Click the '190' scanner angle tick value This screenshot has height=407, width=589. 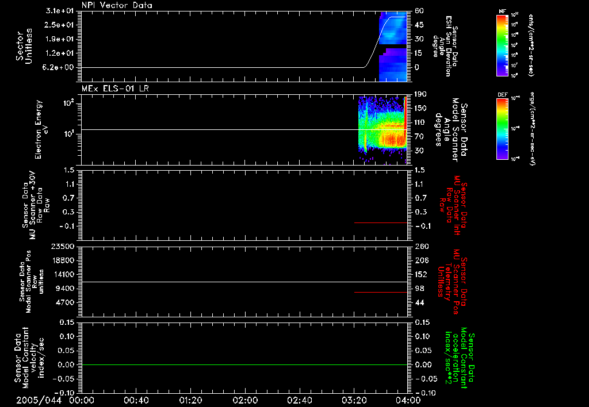coord(421,94)
